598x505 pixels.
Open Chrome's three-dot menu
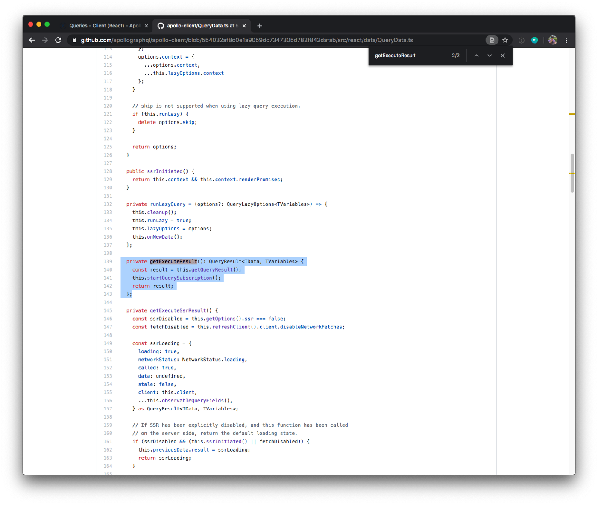click(566, 40)
